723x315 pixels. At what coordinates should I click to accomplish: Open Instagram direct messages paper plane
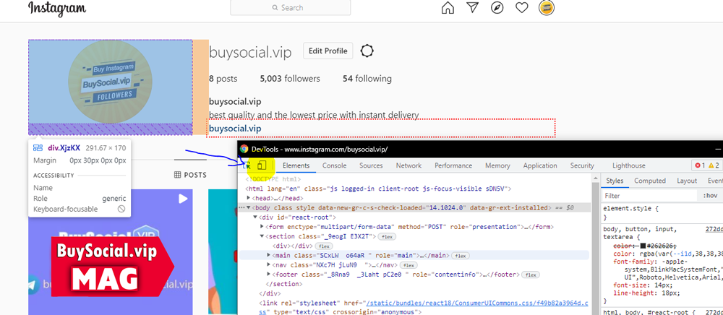tap(472, 7)
